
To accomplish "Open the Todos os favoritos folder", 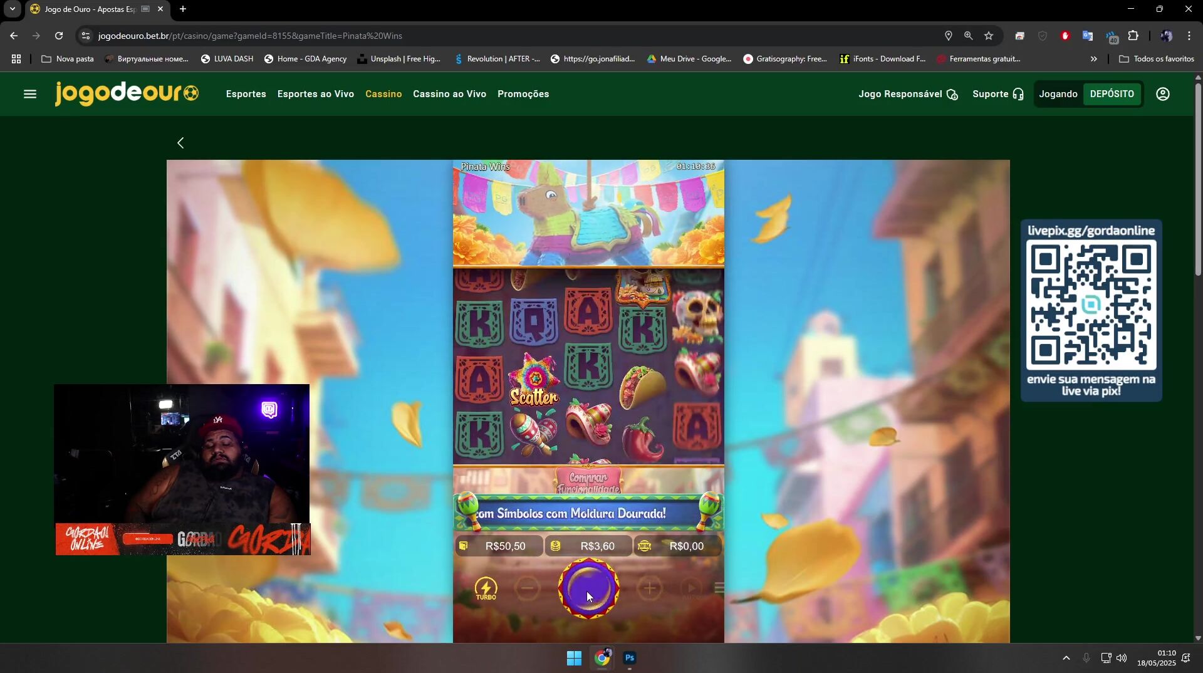I will (x=1157, y=59).
